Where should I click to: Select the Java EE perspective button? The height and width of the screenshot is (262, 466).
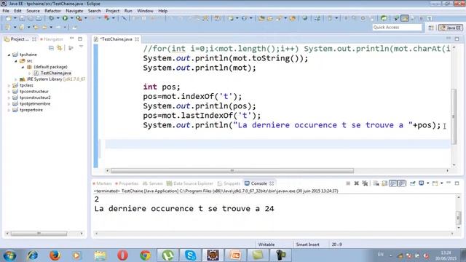point(451,28)
